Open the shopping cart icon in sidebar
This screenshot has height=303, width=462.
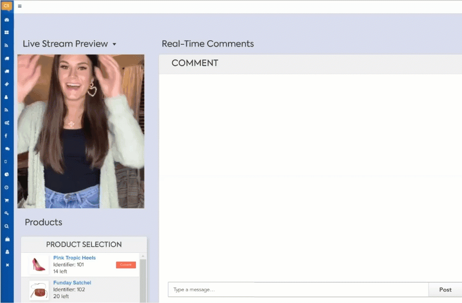pos(7,200)
